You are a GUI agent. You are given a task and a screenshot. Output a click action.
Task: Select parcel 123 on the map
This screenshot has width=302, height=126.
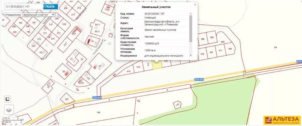pos(67,99)
